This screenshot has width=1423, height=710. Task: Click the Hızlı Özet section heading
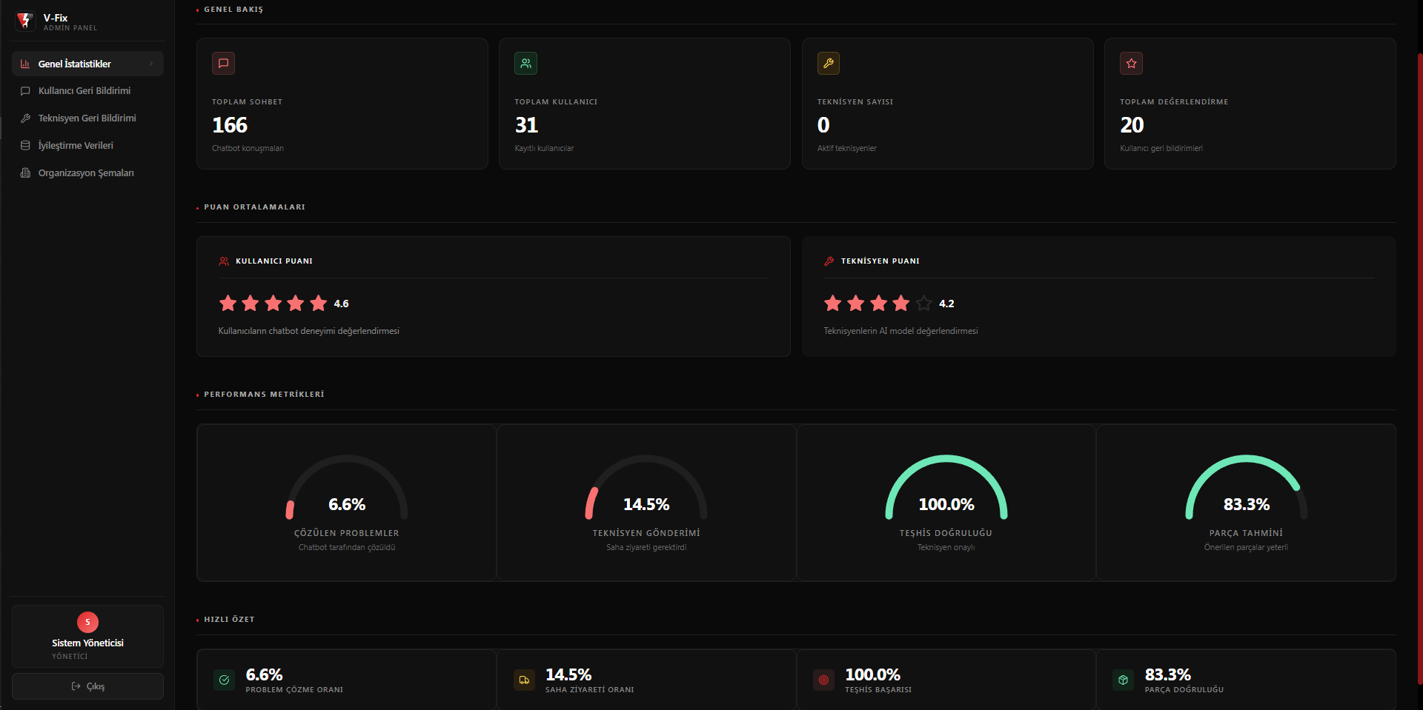229,620
